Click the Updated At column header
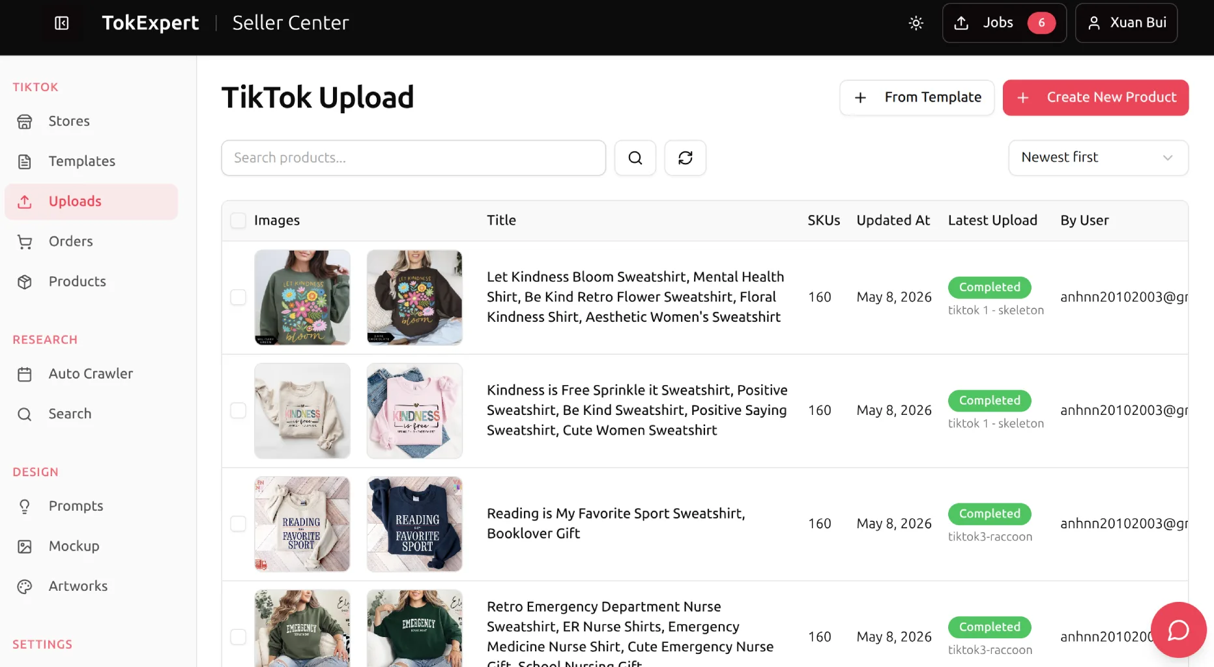 893,221
